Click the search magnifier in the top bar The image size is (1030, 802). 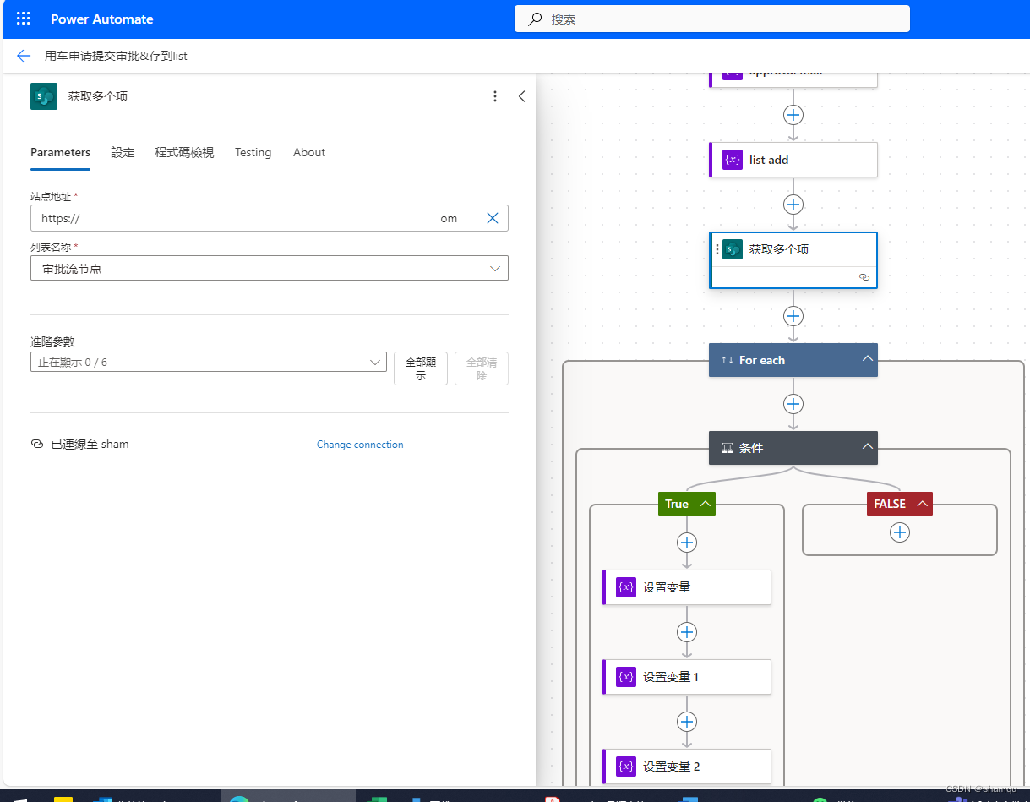(x=533, y=18)
